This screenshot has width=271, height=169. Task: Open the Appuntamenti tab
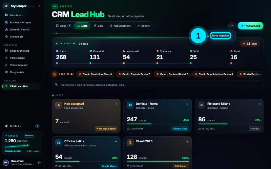[x=120, y=26]
